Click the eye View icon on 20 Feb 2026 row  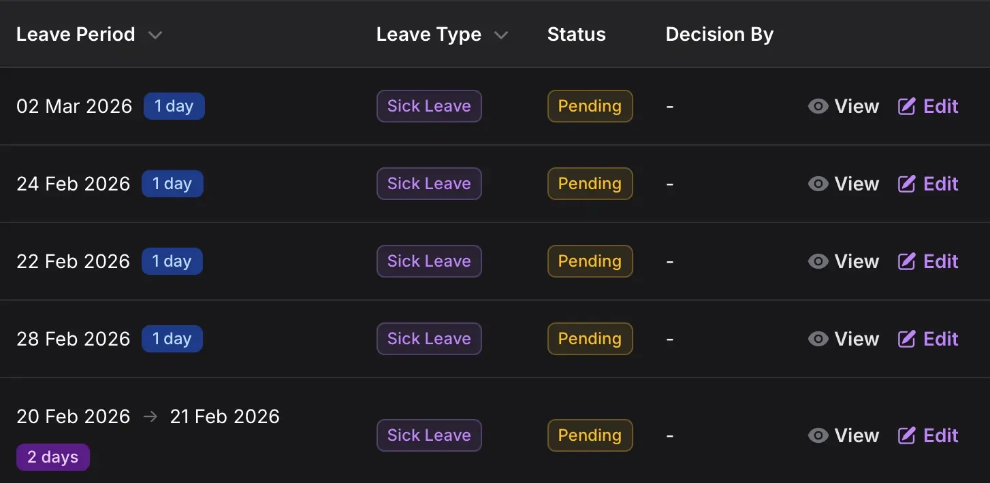tap(818, 435)
